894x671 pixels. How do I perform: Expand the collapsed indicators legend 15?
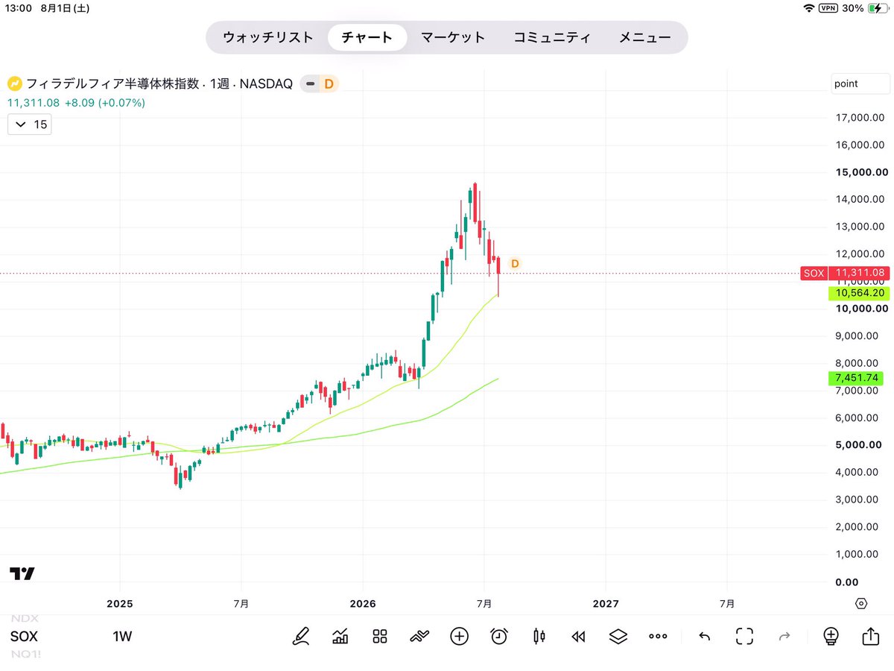point(30,125)
